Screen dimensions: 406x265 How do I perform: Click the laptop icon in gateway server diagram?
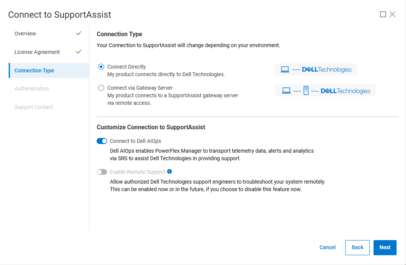pos(288,90)
